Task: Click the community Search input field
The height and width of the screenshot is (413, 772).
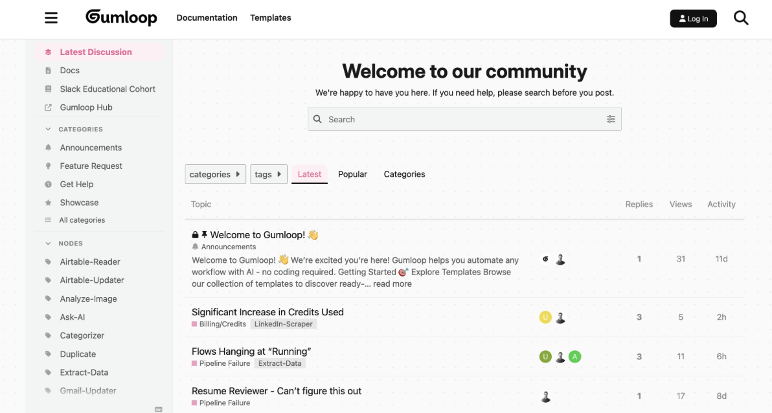Action: [x=464, y=119]
